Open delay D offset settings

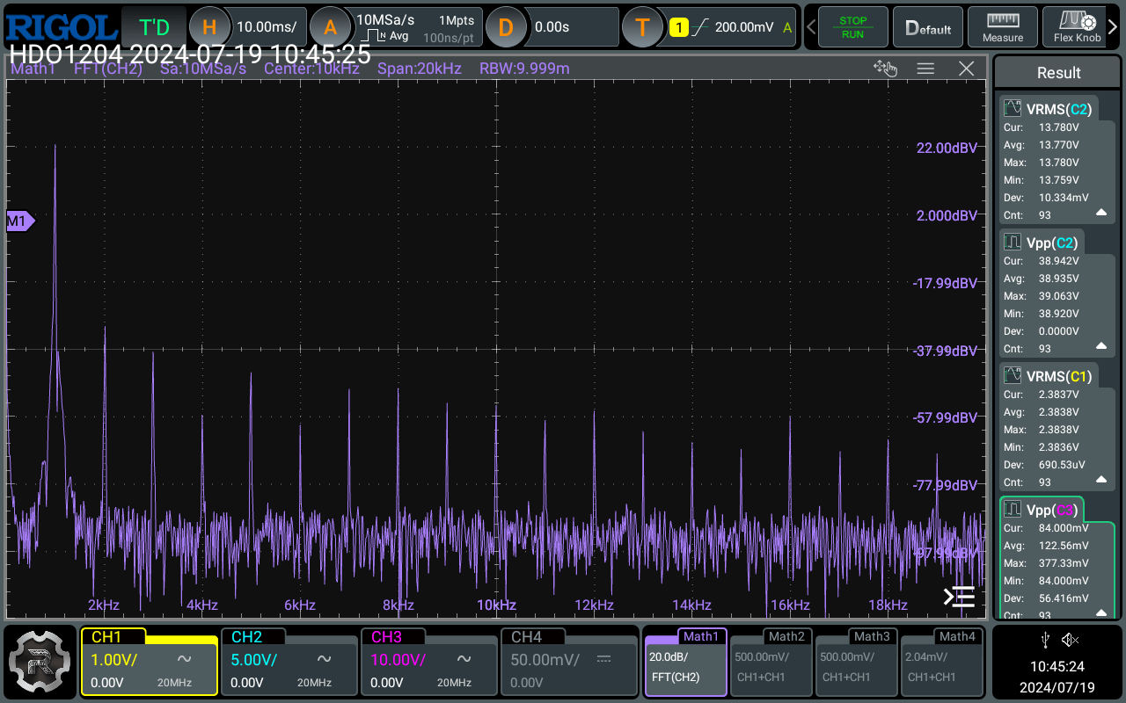505,27
